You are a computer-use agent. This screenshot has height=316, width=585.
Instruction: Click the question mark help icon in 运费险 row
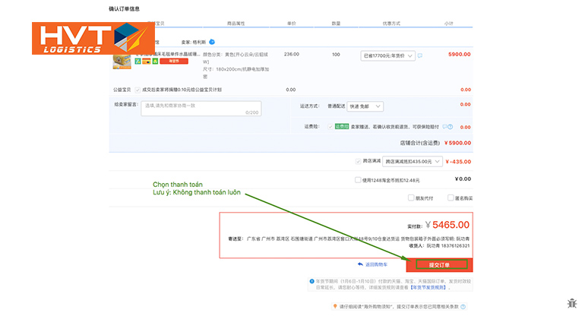[451, 127]
